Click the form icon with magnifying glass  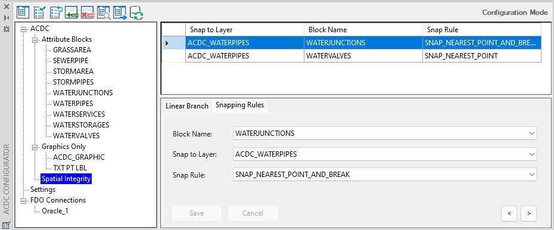coord(104,13)
